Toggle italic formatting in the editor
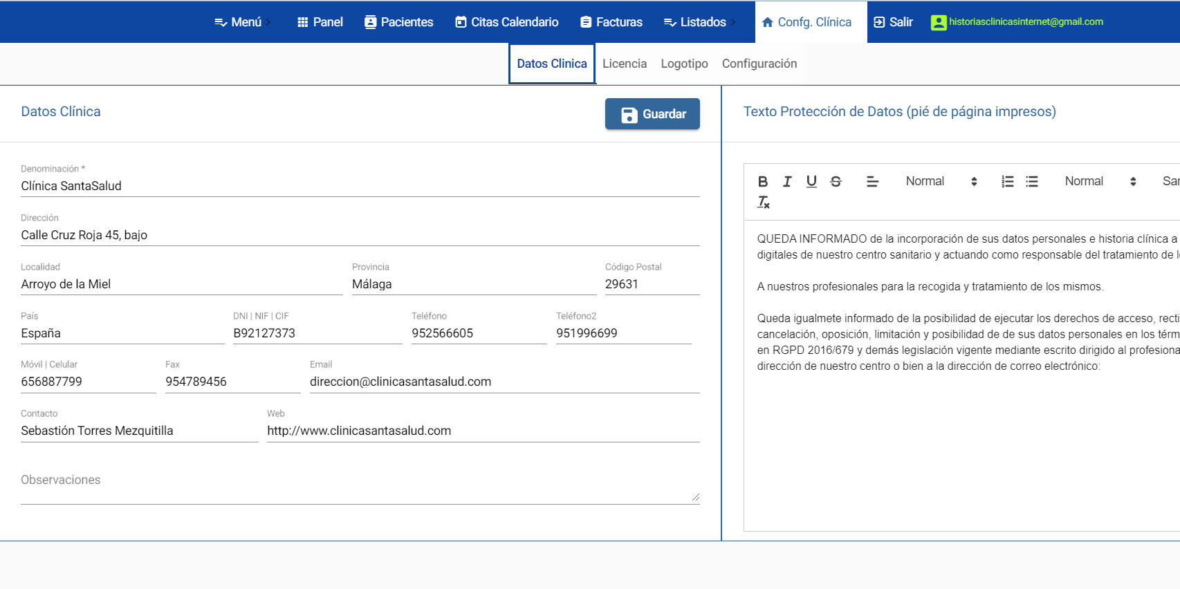The width and height of the screenshot is (1180, 589). 787,181
